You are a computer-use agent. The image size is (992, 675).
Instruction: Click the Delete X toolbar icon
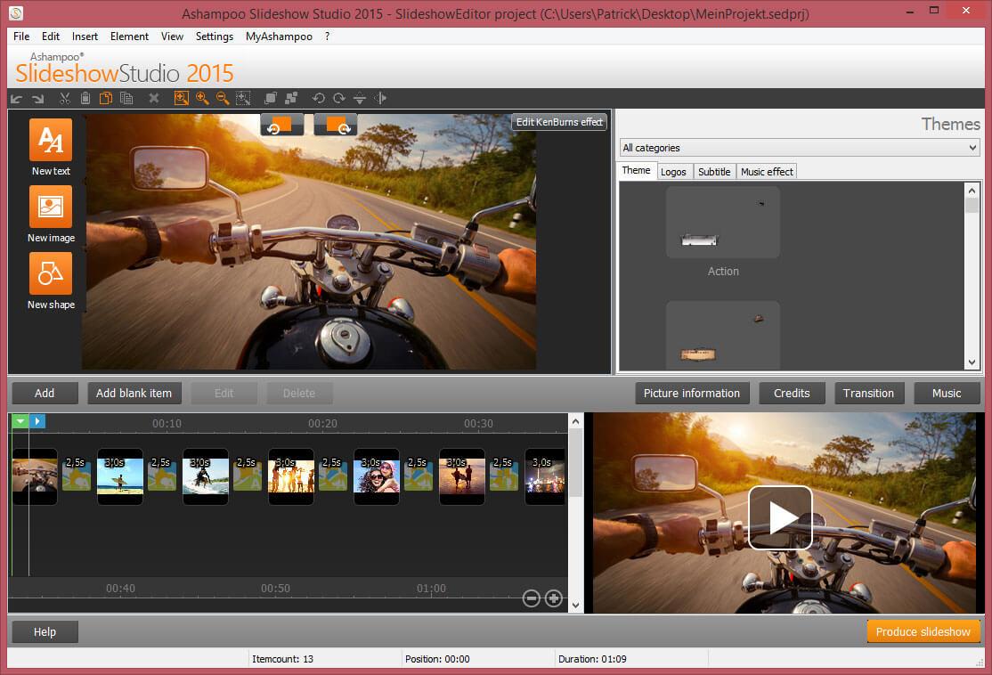(x=154, y=98)
